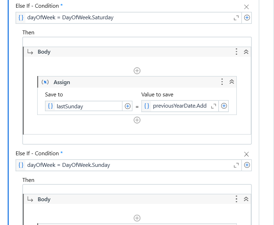This screenshot has width=274, height=225.
Task: Click the lastSunday Save to field
Action: click(88, 106)
